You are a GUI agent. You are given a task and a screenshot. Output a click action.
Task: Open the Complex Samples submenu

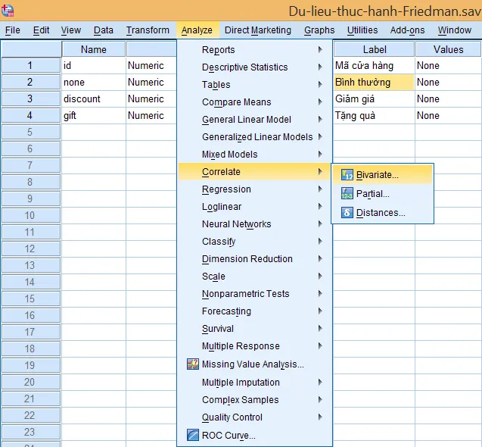pos(255,399)
